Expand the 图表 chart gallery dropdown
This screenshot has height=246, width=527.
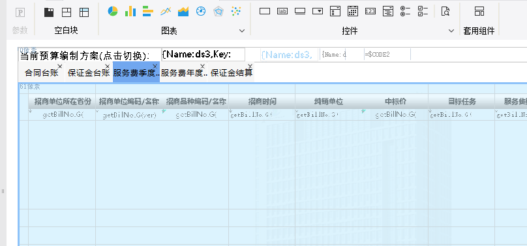pos(242,31)
